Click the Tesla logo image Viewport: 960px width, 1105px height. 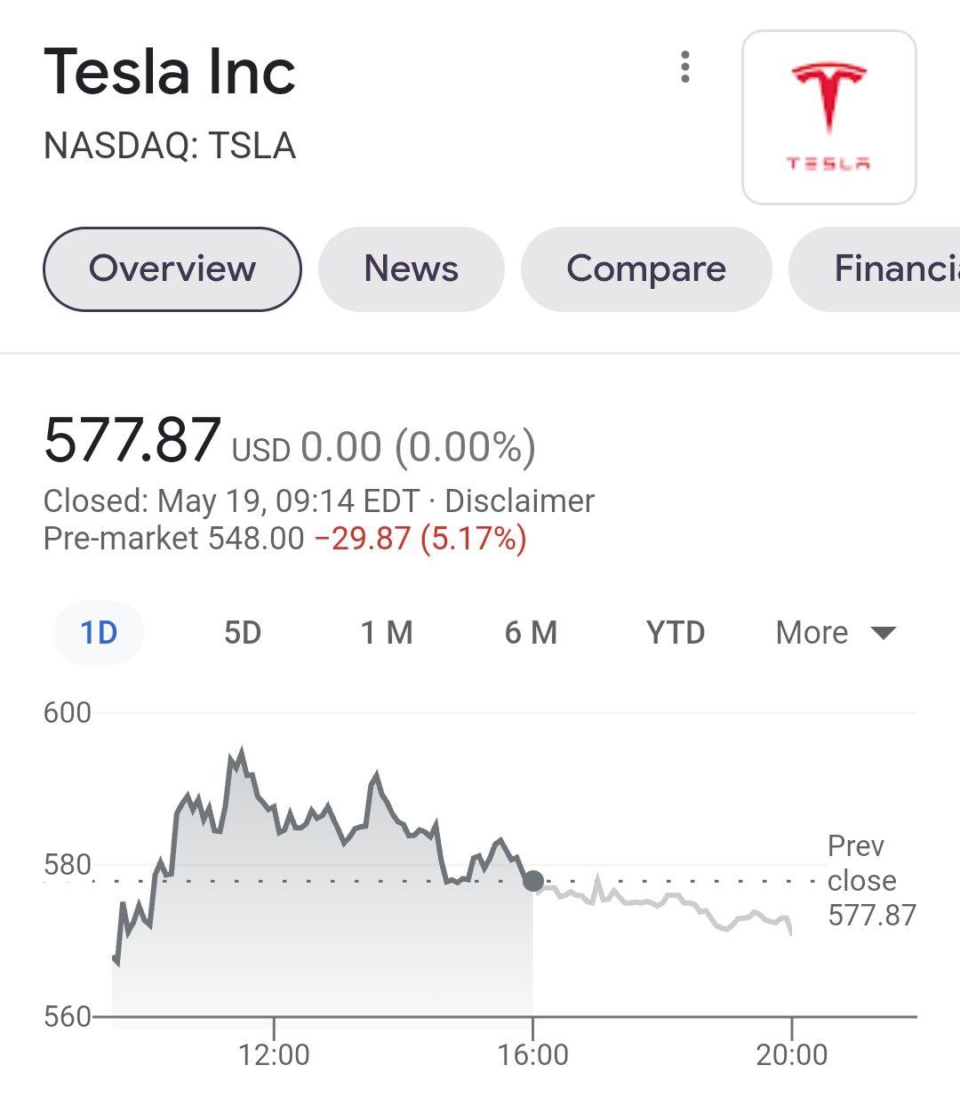tap(828, 114)
